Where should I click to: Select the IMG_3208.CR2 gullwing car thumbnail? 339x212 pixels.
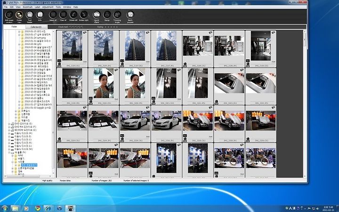click(x=198, y=124)
